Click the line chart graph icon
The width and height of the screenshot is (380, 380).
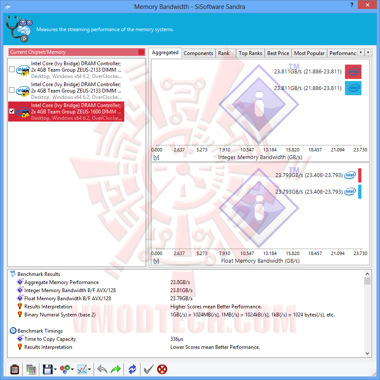coord(82,370)
